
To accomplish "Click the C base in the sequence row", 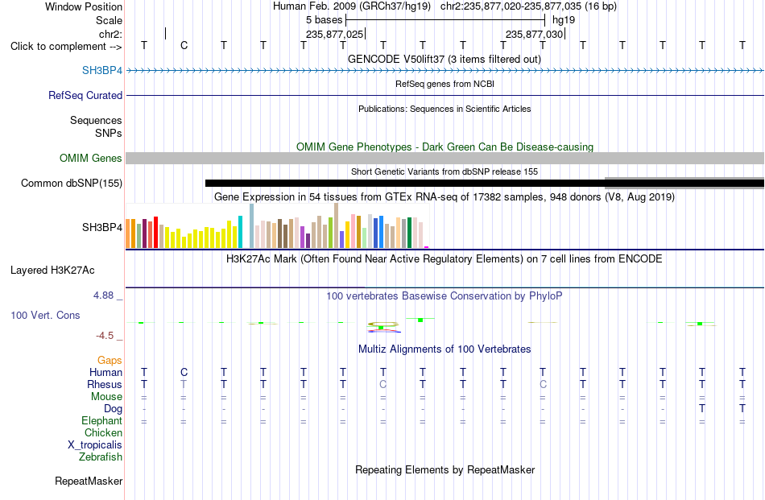I will point(184,45).
